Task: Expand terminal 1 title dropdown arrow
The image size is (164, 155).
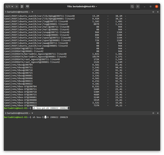Action: (32, 12)
